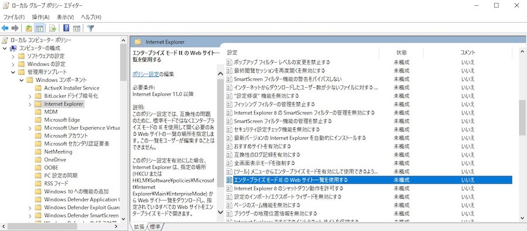
Task: Select the NetMeeting folder
Action: tap(58, 152)
